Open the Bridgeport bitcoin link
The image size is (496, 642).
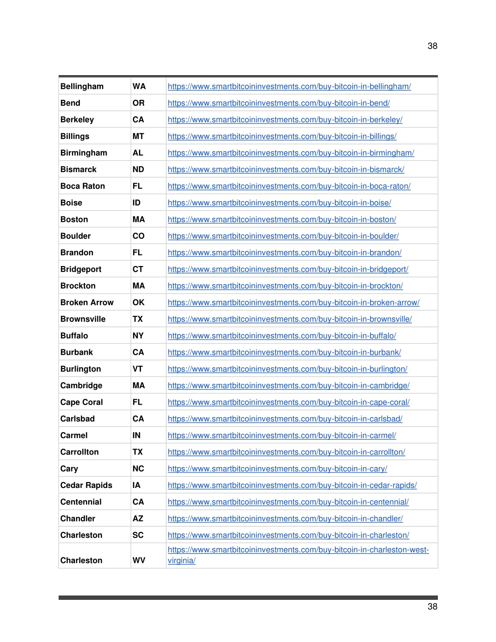click(x=288, y=269)
